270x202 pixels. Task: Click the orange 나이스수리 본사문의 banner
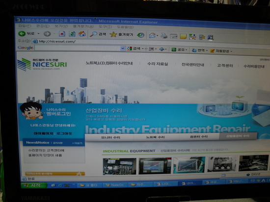55,174
